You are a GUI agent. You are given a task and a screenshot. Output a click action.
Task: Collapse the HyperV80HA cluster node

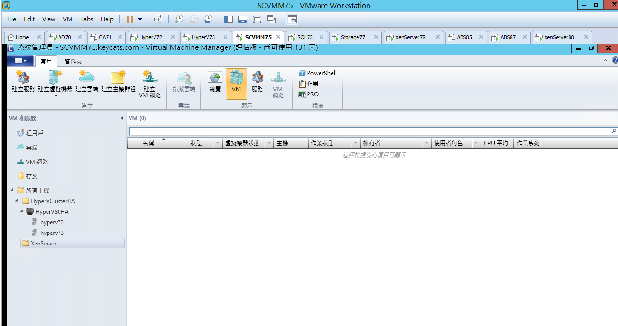click(21, 211)
